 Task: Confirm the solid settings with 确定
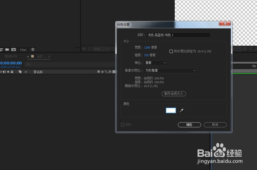[189, 125]
